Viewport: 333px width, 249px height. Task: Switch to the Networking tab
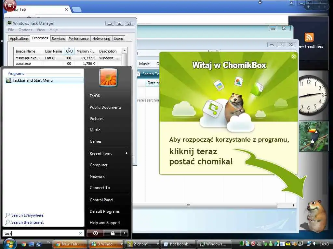[x=101, y=39]
